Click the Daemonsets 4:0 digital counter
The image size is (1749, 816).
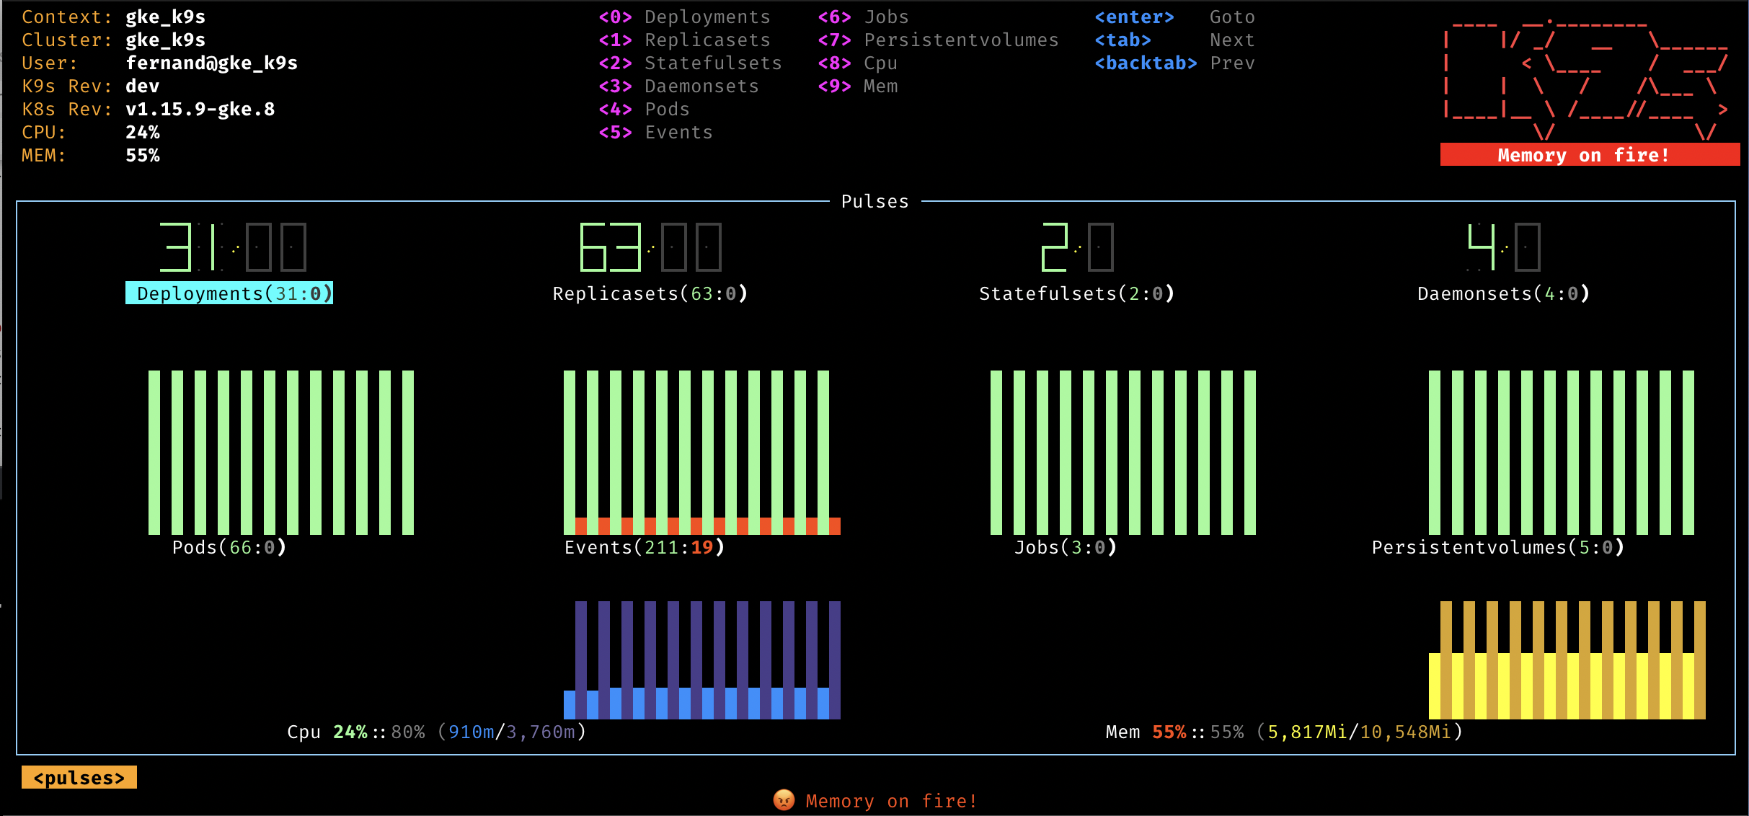(1503, 247)
